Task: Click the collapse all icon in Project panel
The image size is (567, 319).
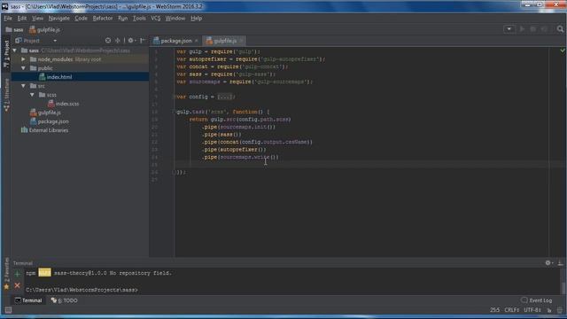Action: 118,41
